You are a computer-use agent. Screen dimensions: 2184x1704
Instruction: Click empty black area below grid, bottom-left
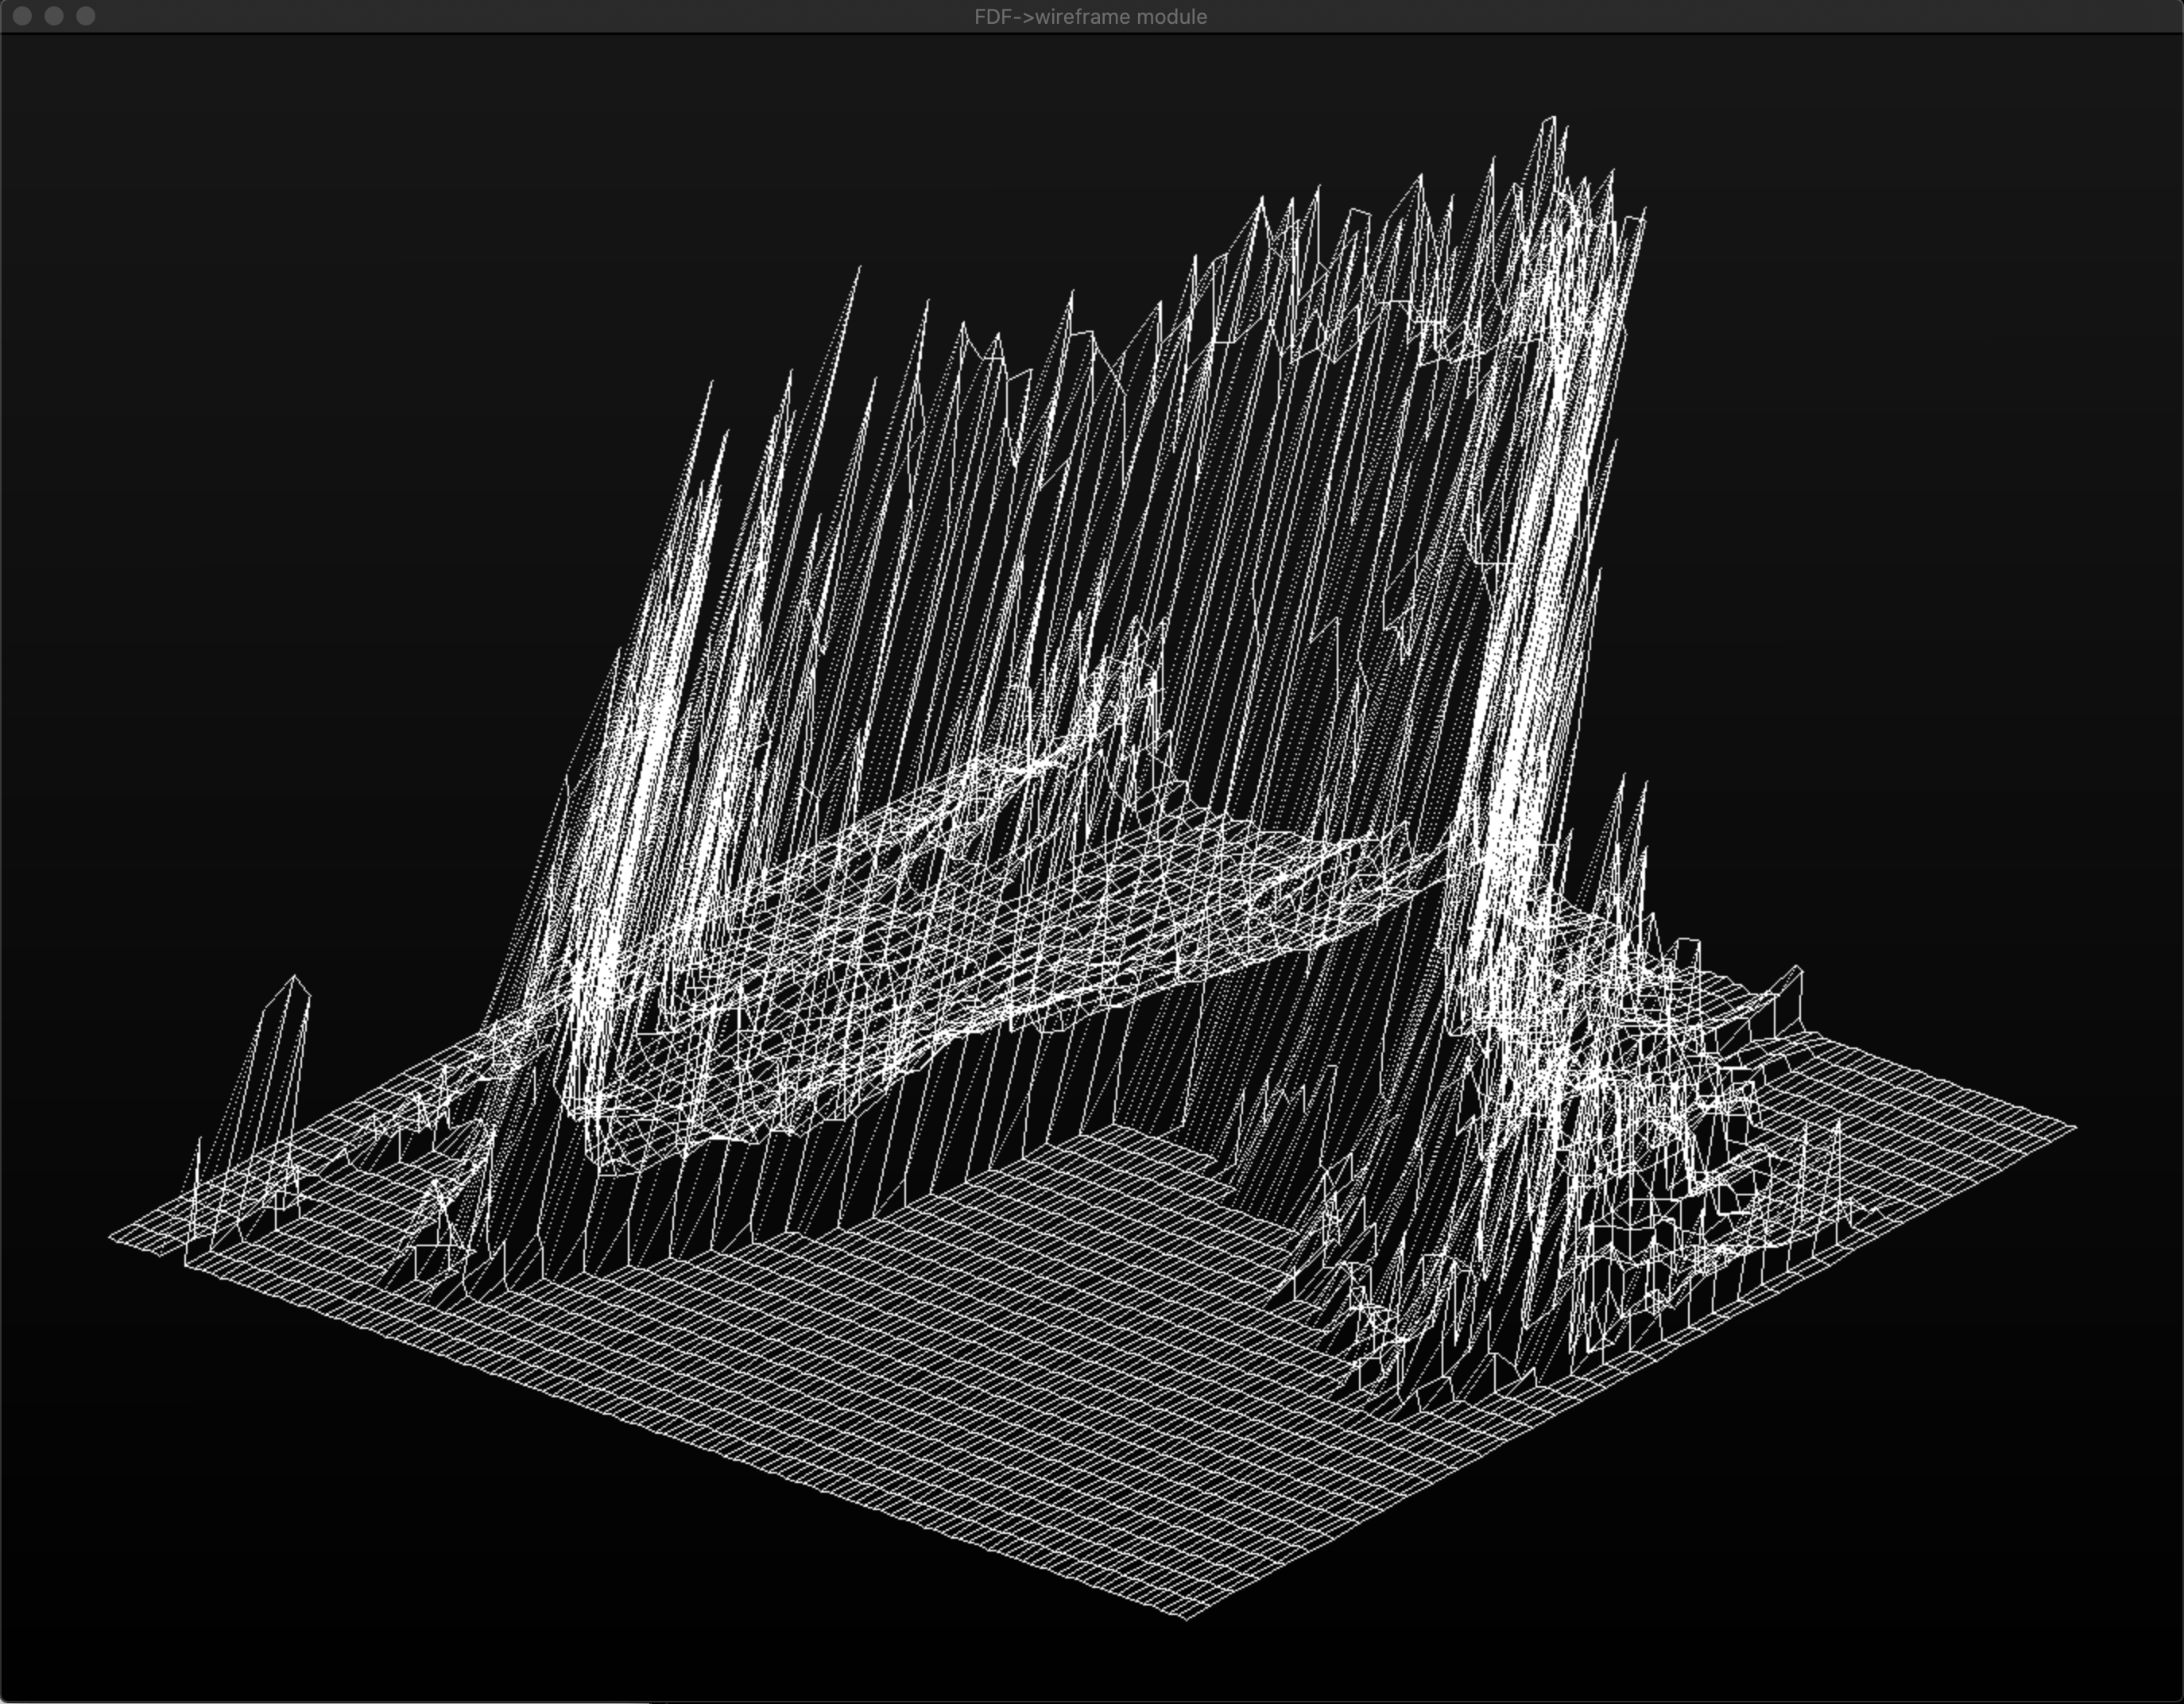pyautogui.click(x=300, y=1550)
